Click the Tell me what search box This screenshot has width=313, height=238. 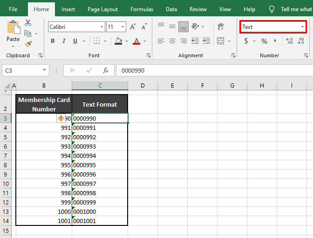pyautogui.click(x=296, y=9)
